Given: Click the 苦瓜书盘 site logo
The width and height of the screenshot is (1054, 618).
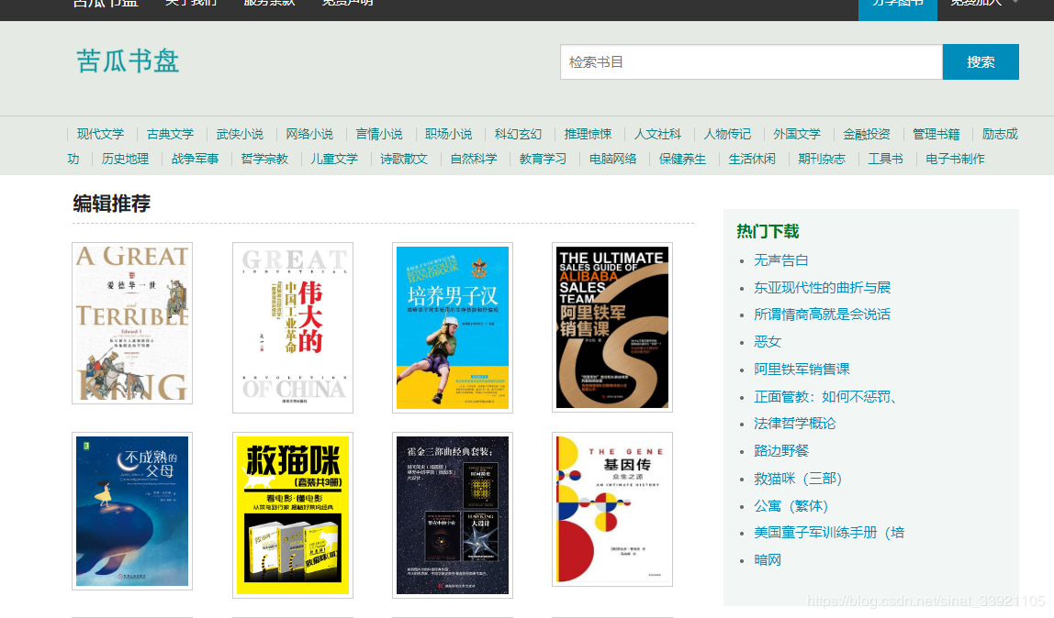Looking at the screenshot, I should click(x=128, y=61).
